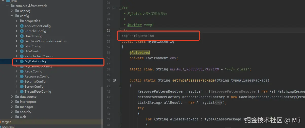305x128 pixels.
Task: Expand the MyBatisConfig class node
Action: tap(17, 61)
